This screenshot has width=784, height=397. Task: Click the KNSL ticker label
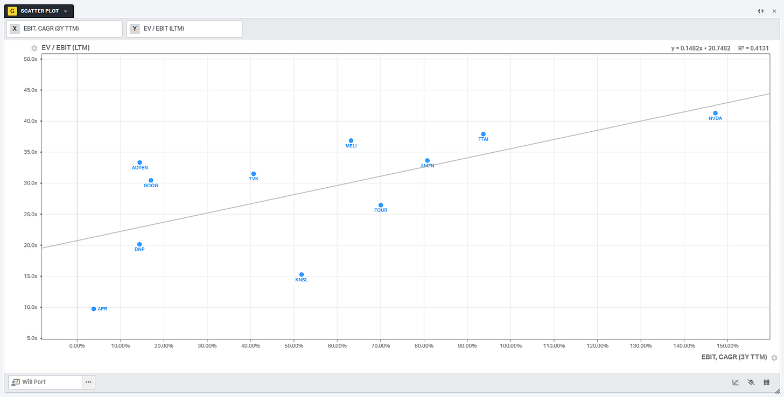[x=302, y=280]
